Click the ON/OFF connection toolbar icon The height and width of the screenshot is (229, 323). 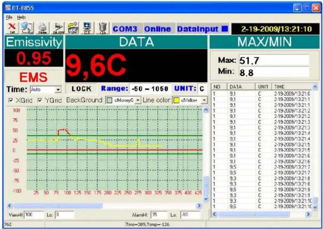point(58,28)
